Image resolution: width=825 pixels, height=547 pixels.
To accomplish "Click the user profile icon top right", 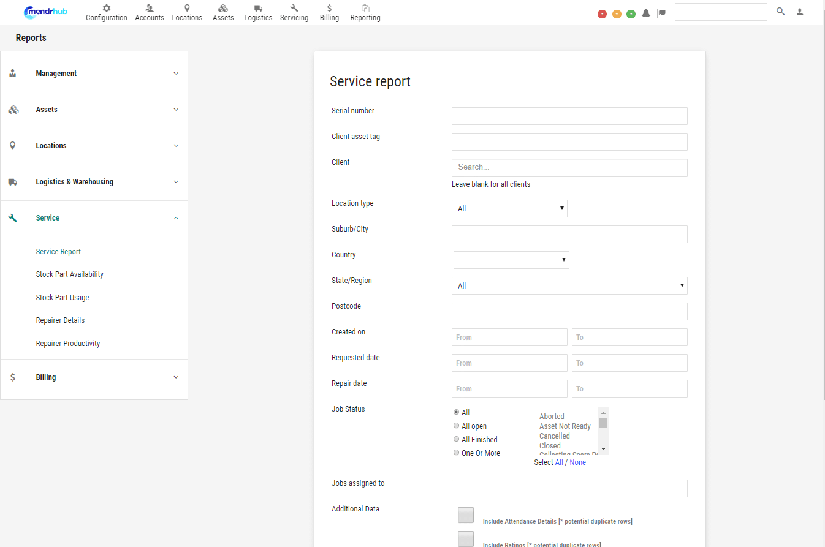I will [x=800, y=11].
